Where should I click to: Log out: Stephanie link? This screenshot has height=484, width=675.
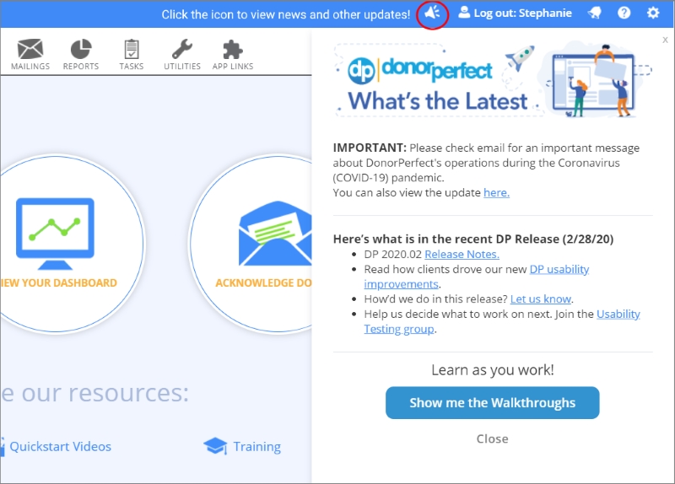(x=522, y=13)
